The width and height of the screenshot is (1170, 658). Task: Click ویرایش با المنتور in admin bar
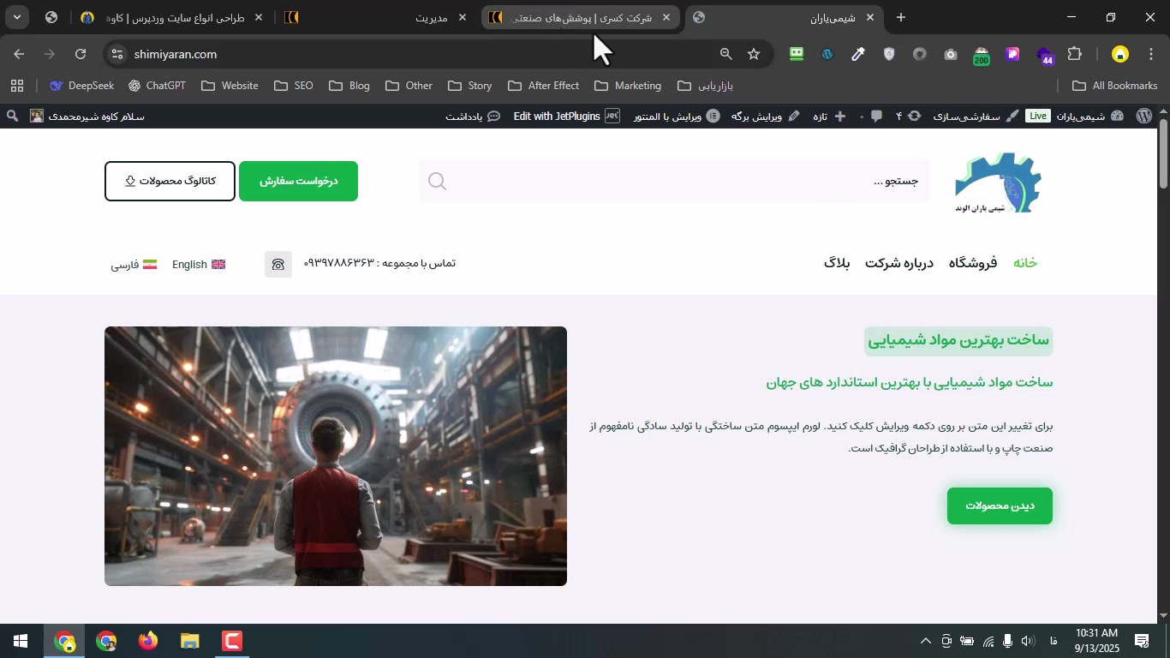coord(677,116)
